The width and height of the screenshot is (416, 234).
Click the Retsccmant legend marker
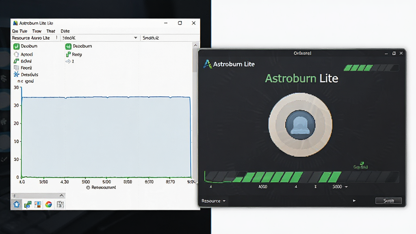click(x=88, y=188)
